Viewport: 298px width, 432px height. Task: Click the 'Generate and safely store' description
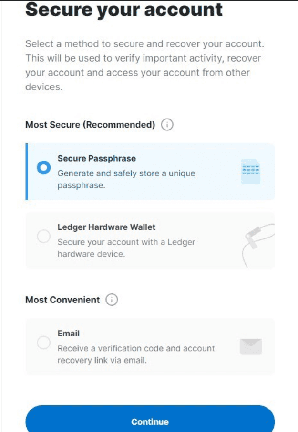tap(126, 179)
